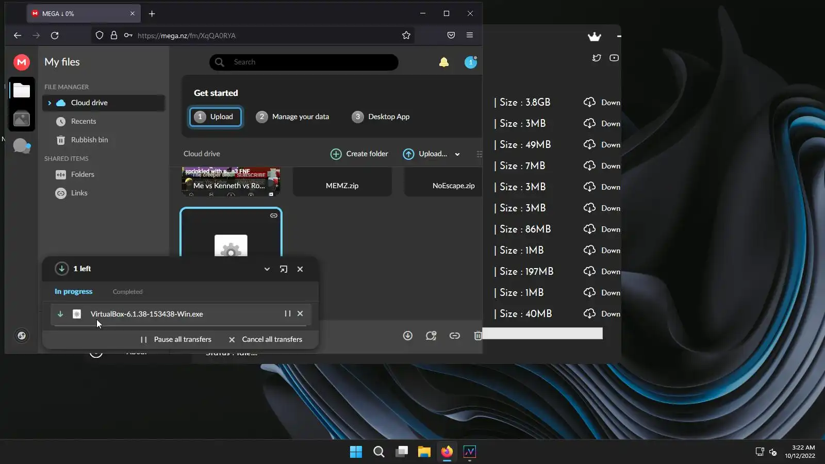This screenshot has height=464, width=825.
Task: Click the download arrow icon beside 1 left
Action: [x=62, y=269]
